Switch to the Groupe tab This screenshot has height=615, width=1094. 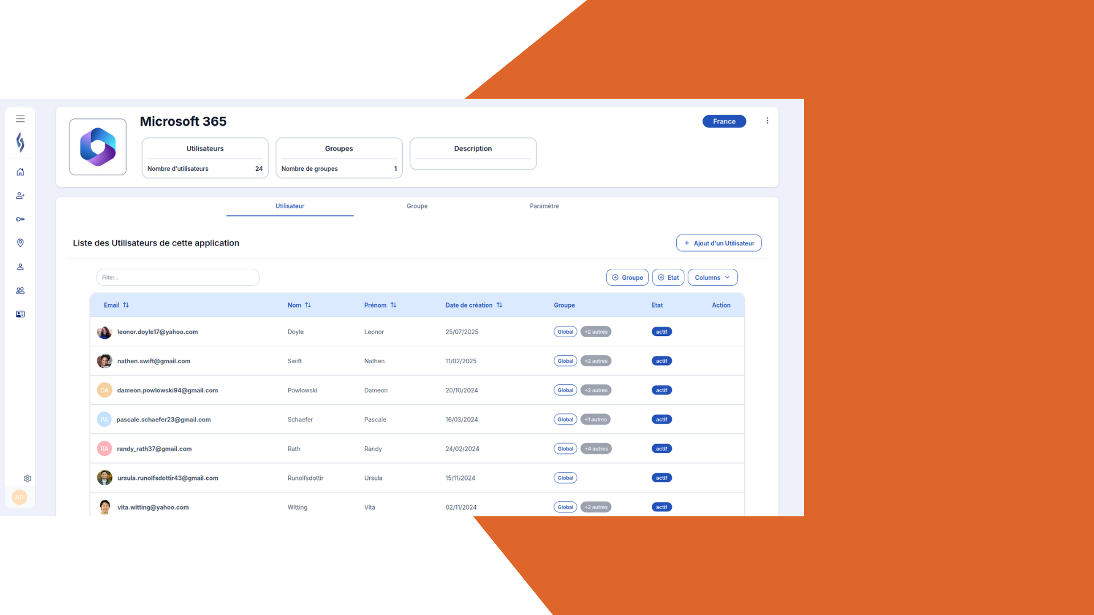tap(417, 206)
